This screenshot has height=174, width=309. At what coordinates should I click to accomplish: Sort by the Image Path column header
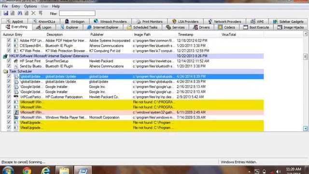click(154, 34)
